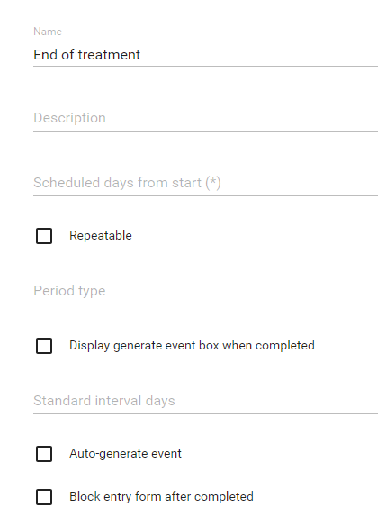
Task: Select the Standard interval days field
Action: click(x=206, y=401)
